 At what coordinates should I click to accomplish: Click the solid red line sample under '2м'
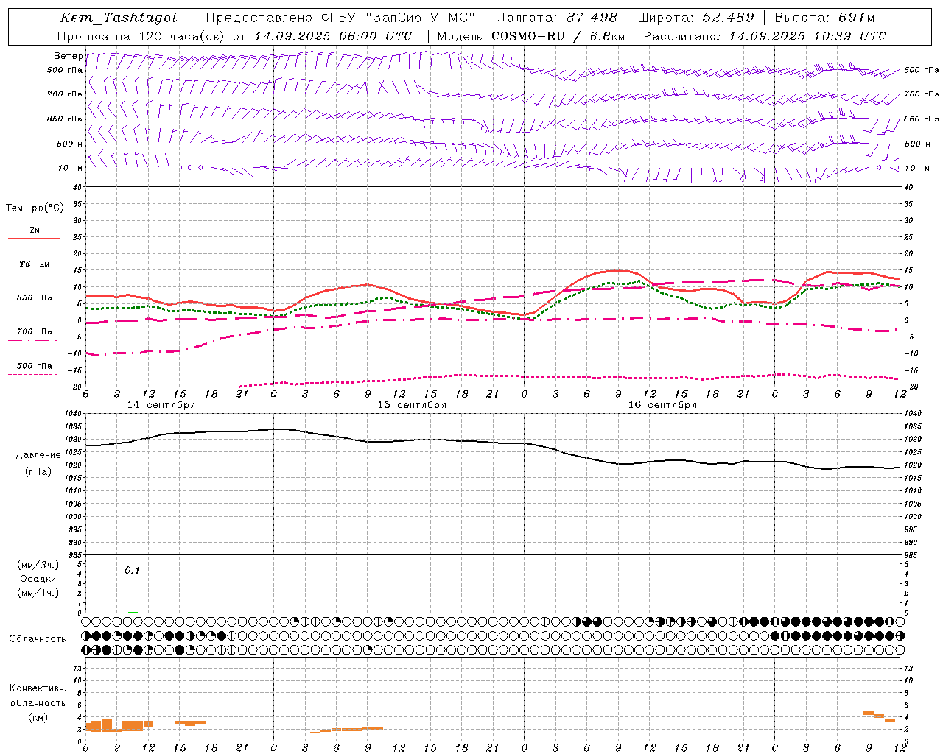[34, 239]
